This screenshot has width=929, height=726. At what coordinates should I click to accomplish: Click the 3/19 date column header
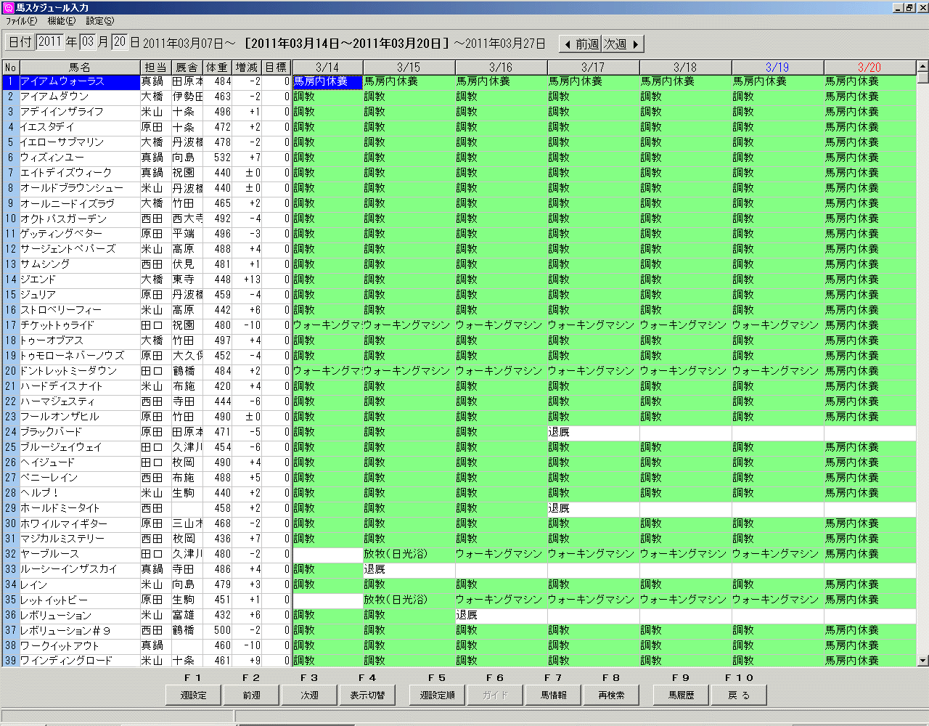coord(777,67)
